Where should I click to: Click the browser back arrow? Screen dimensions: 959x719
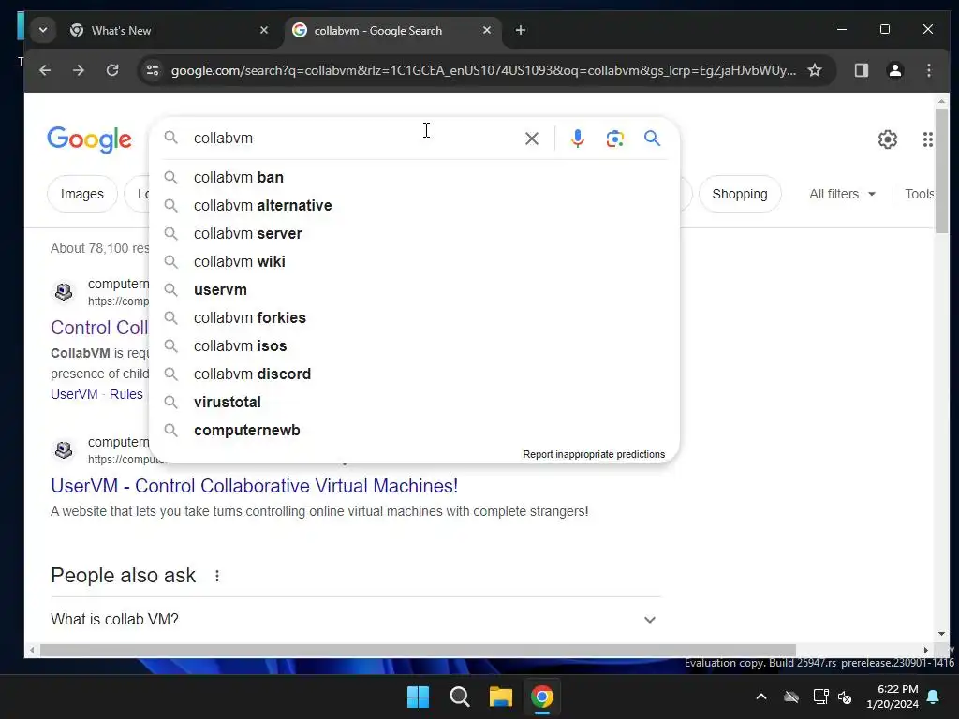click(x=45, y=70)
